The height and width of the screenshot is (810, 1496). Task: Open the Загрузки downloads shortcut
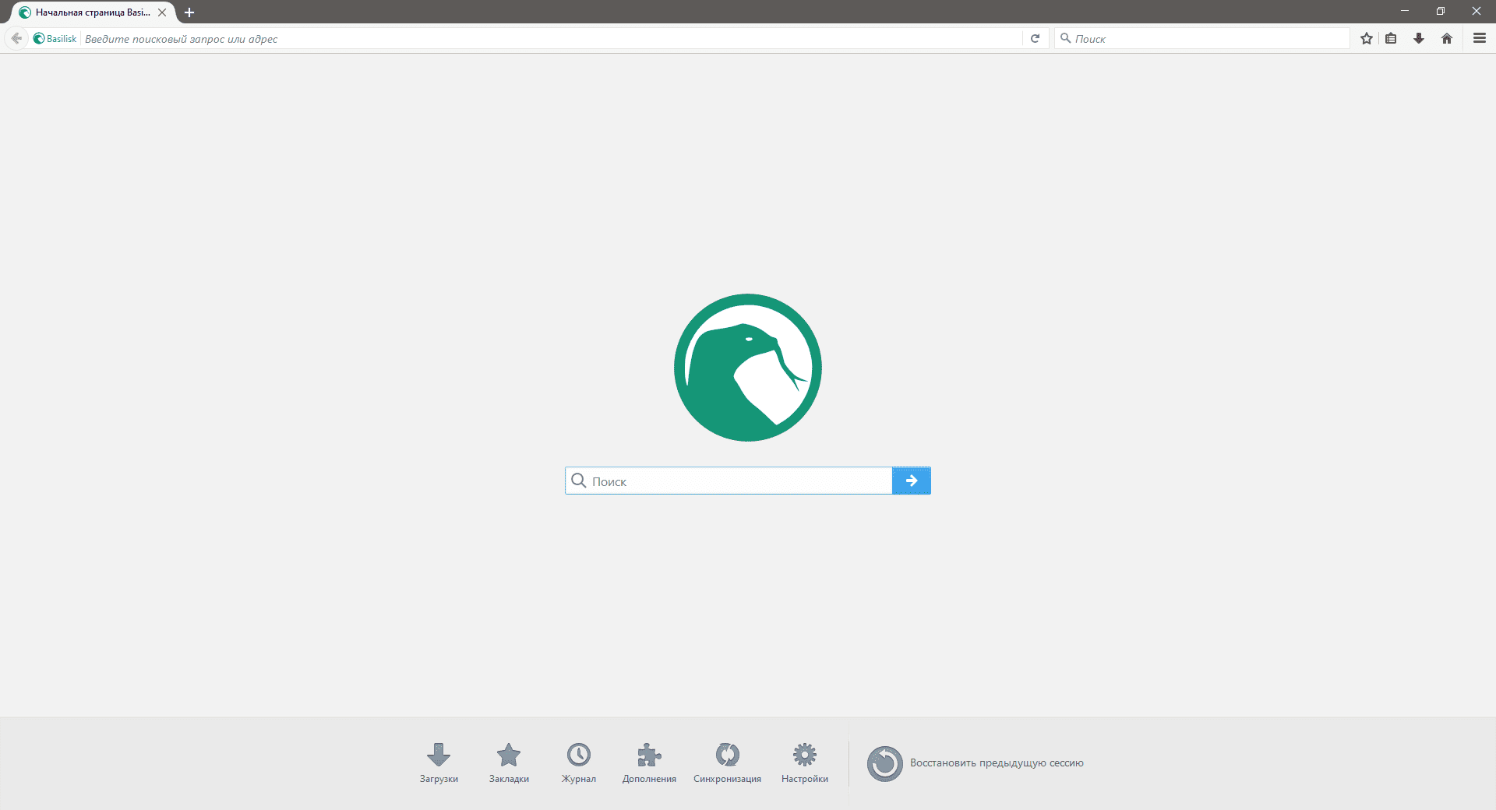pos(439,762)
